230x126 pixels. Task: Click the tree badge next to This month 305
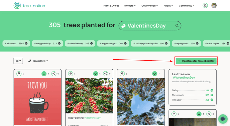pyautogui.click(x=212, y=95)
